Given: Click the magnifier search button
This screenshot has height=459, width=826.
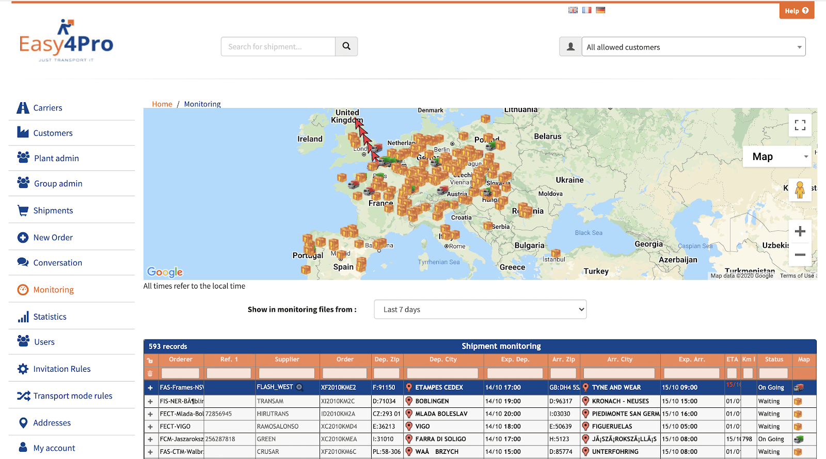Looking at the screenshot, I should click(346, 46).
